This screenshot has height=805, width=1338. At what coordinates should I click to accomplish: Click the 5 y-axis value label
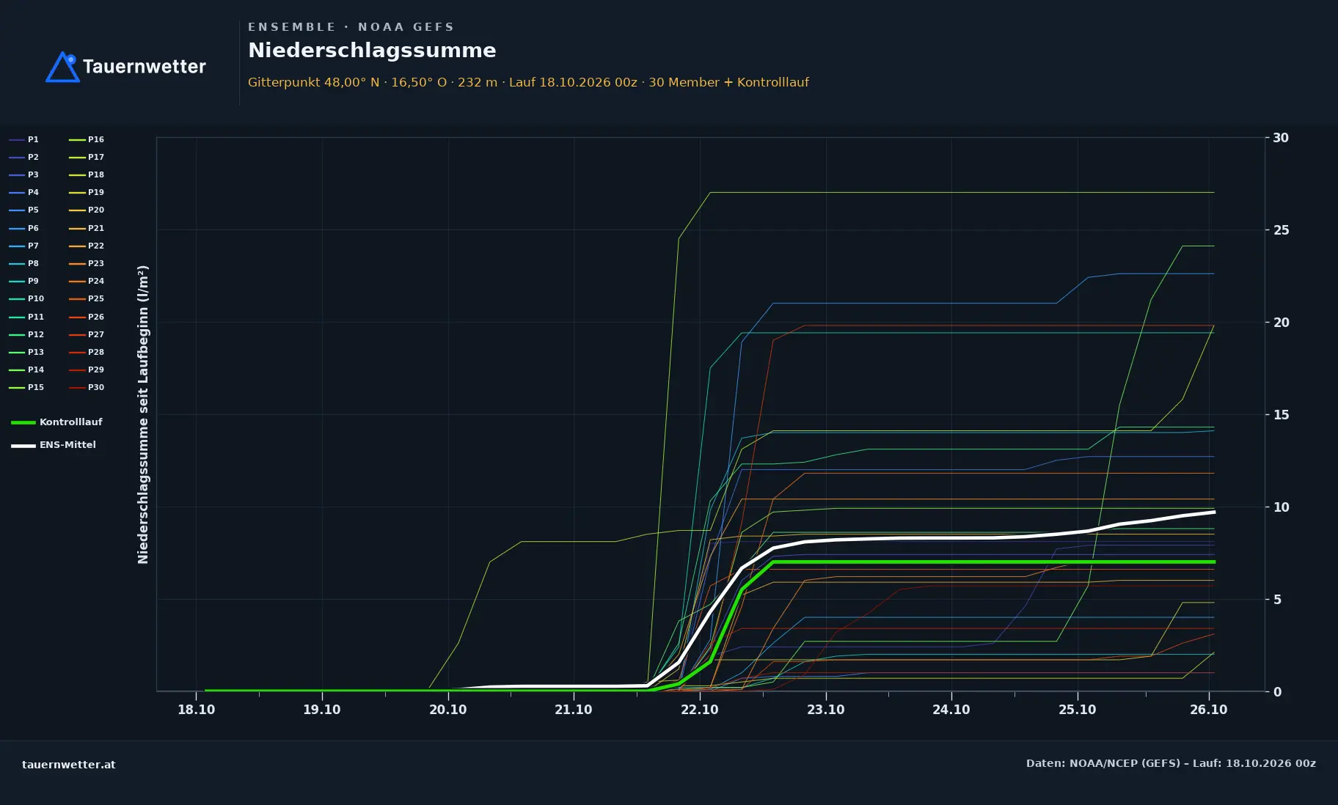coord(1277,600)
